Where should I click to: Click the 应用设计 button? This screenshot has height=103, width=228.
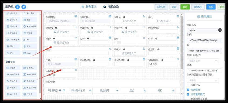[x=161, y=7]
